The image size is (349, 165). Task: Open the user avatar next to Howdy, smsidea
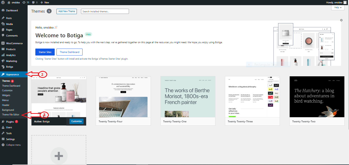coord(345,2)
